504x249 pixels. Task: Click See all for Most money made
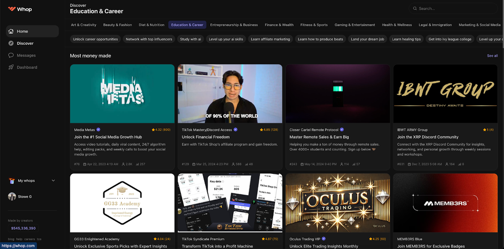pos(492,56)
